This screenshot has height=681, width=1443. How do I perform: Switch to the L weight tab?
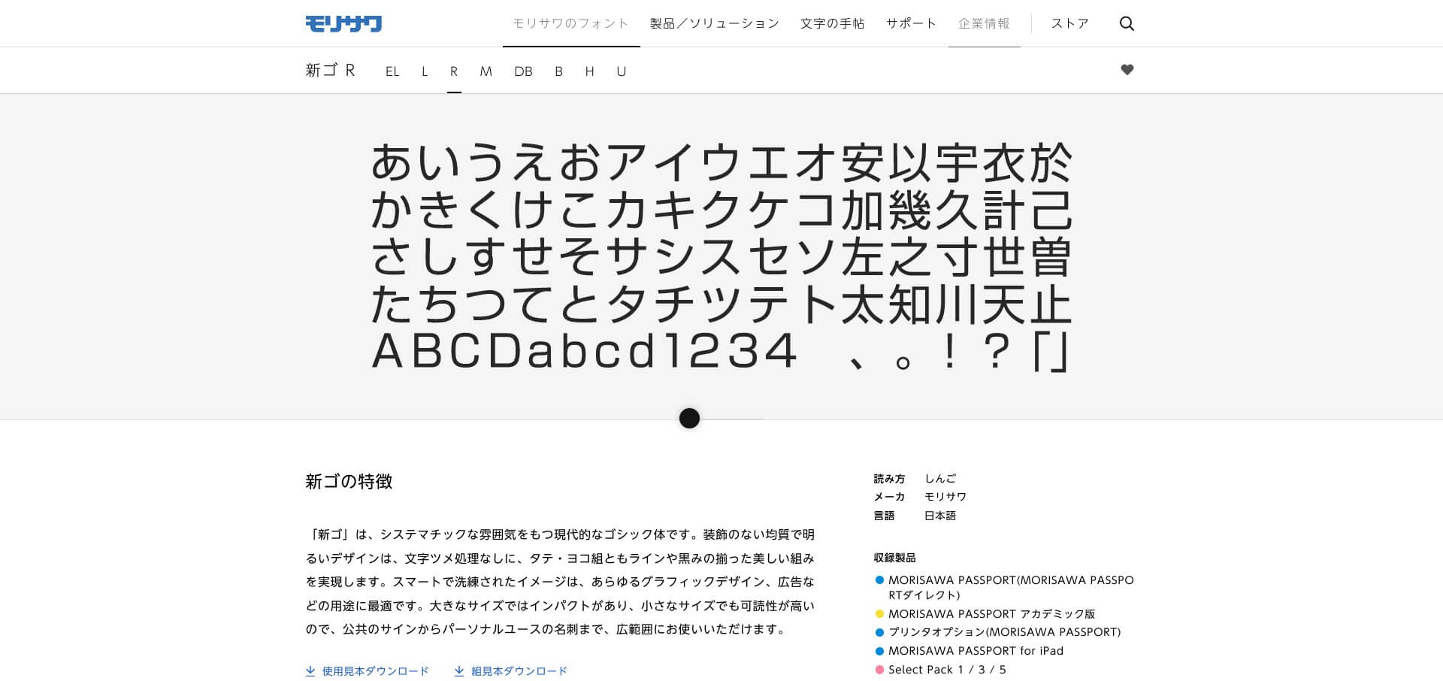tap(425, 71)
